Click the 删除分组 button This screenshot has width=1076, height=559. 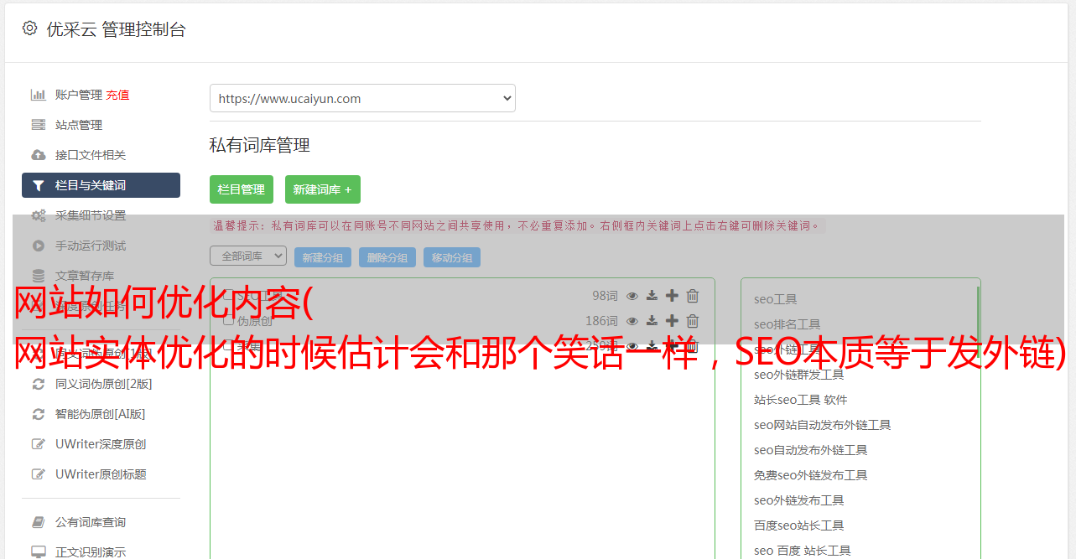pos(387,257)
